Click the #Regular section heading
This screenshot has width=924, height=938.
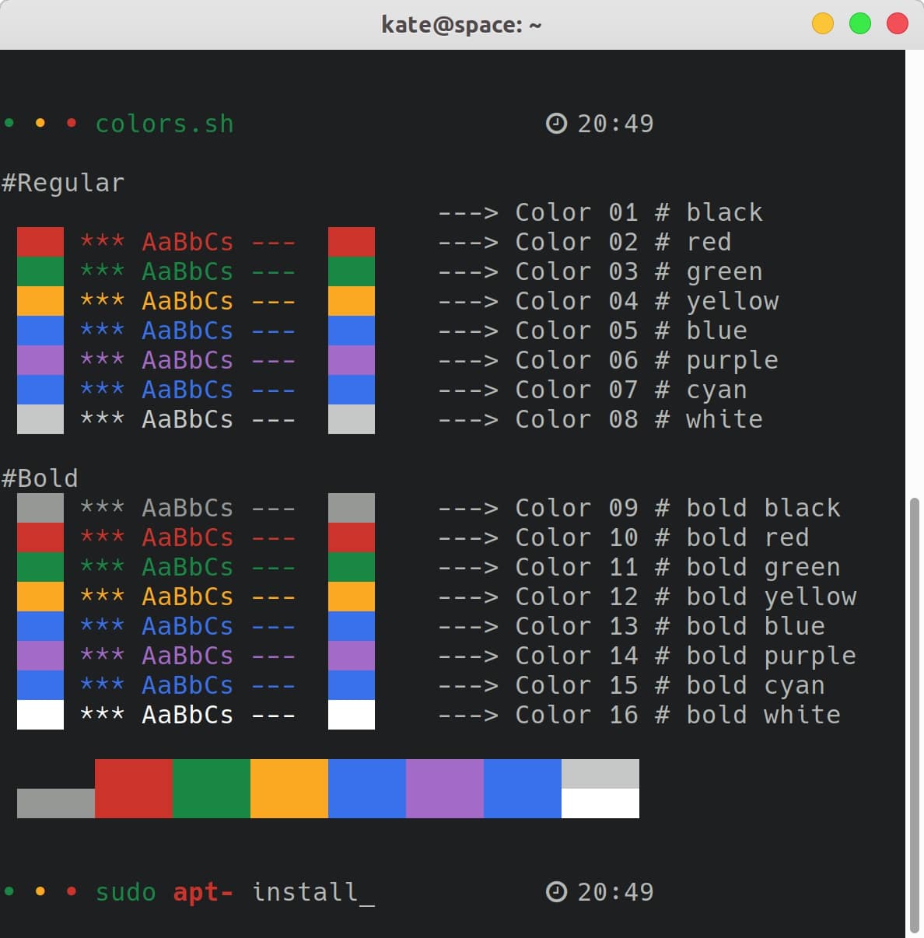point(63,183)
